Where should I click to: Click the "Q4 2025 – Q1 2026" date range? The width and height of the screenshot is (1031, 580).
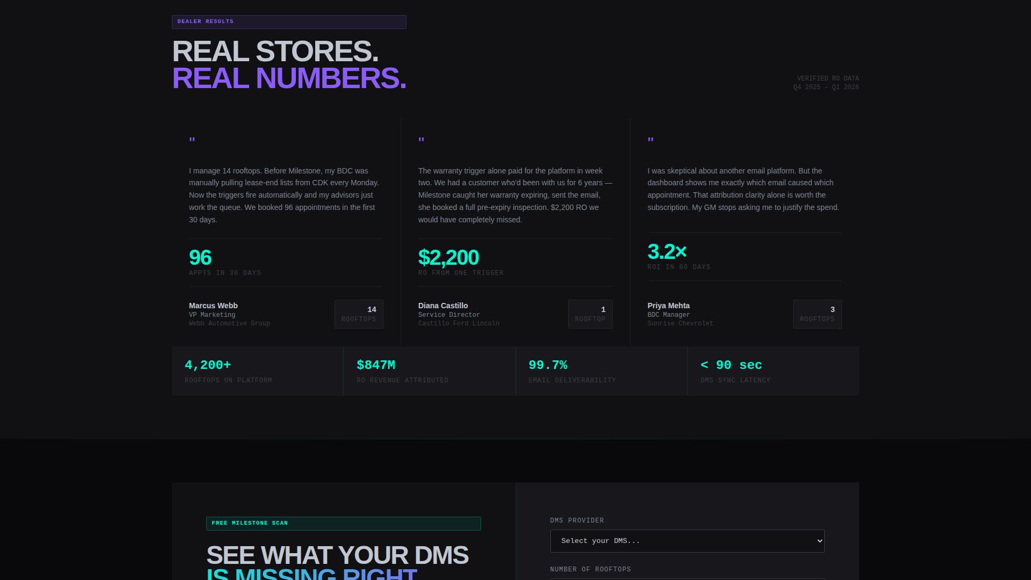click(826, 87)
